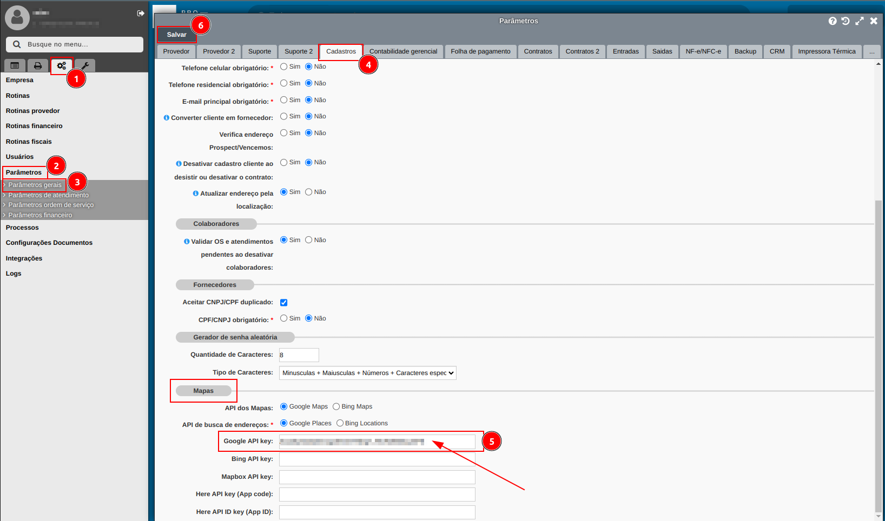Click the Mapbox API key field
885x521 pixels.
[377, 477]
